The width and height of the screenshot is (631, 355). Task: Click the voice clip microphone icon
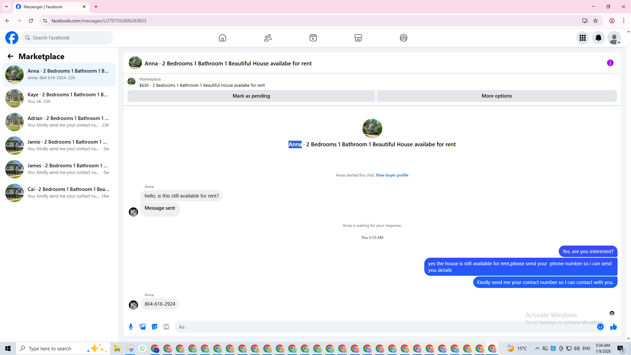click(x=131, y=327)
